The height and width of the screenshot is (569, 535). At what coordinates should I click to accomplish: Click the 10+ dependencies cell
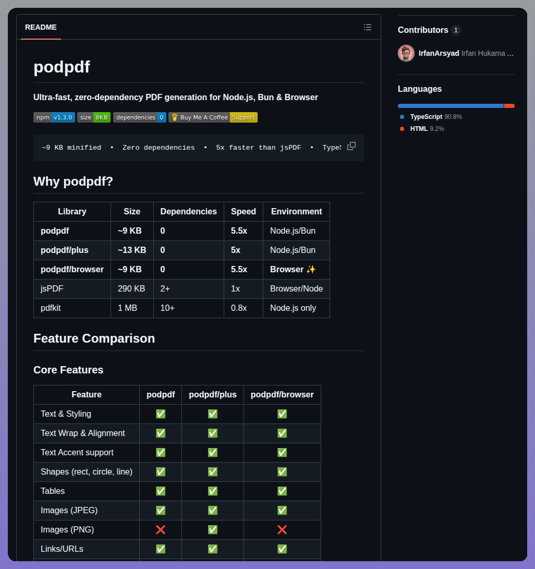(x=189, y=308)
